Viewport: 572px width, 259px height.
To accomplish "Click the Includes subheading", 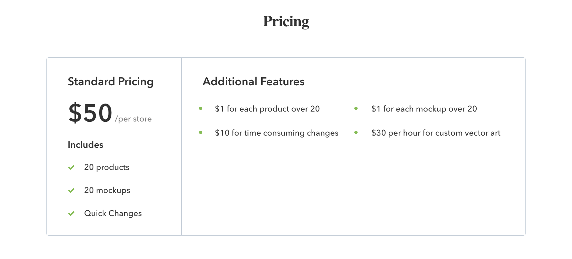I will click(85, 145).
